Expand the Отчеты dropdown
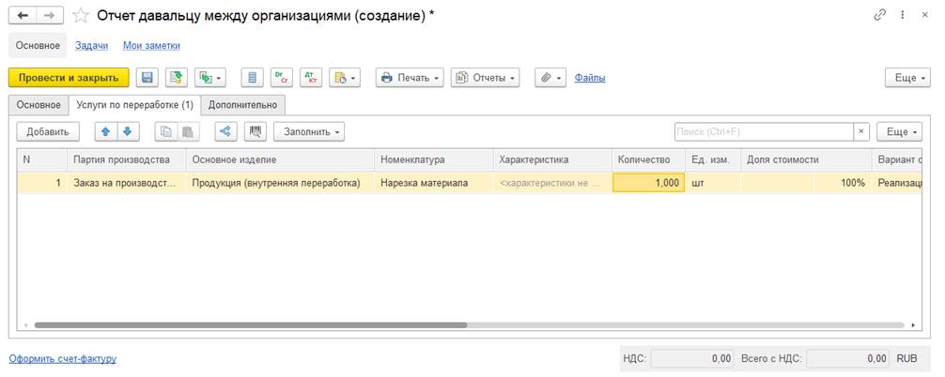The image size is (945, 377). point(485,78)
